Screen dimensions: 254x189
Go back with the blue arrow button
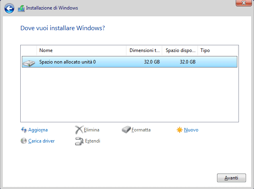point(9,8)
